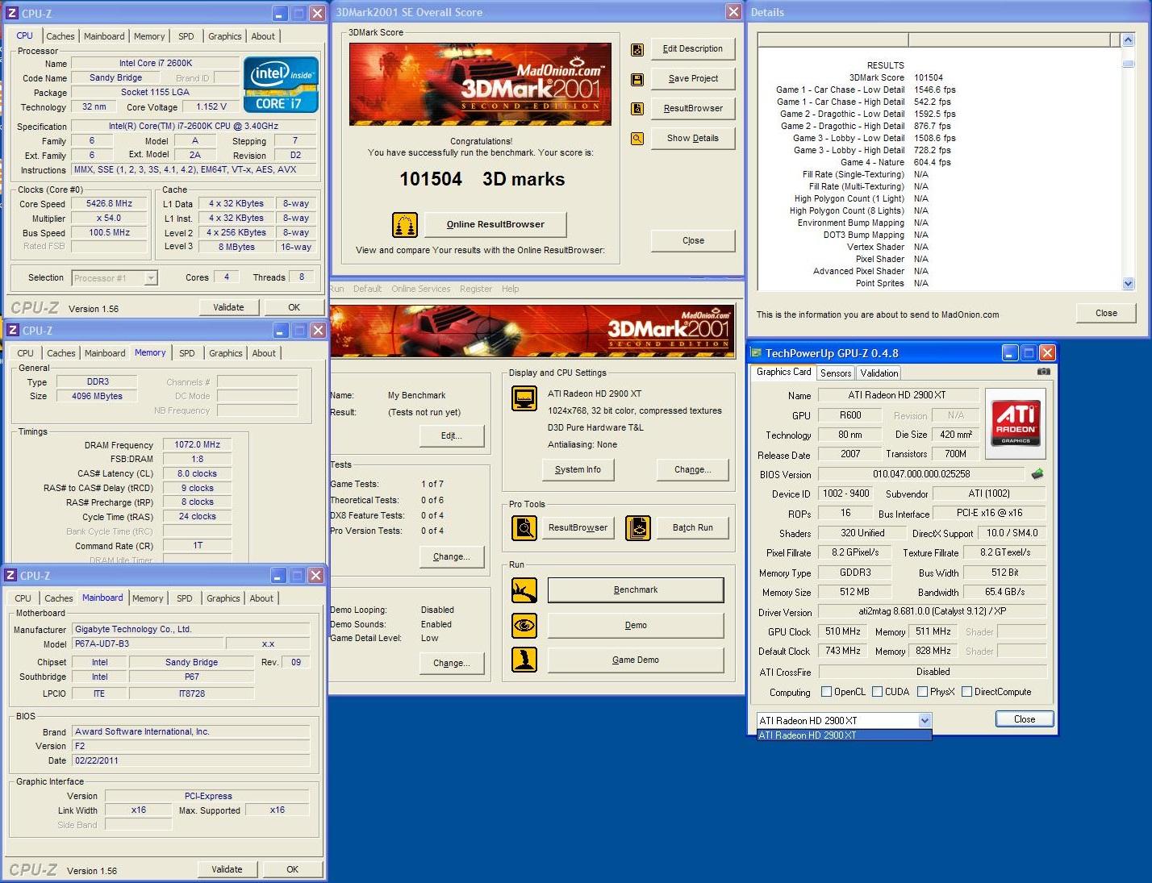
Task: Click the Game Demo button
Action: click(636, 660)
